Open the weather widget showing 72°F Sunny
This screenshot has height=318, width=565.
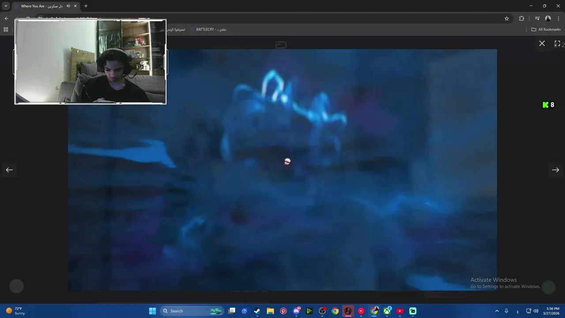[x=15, y=311]
